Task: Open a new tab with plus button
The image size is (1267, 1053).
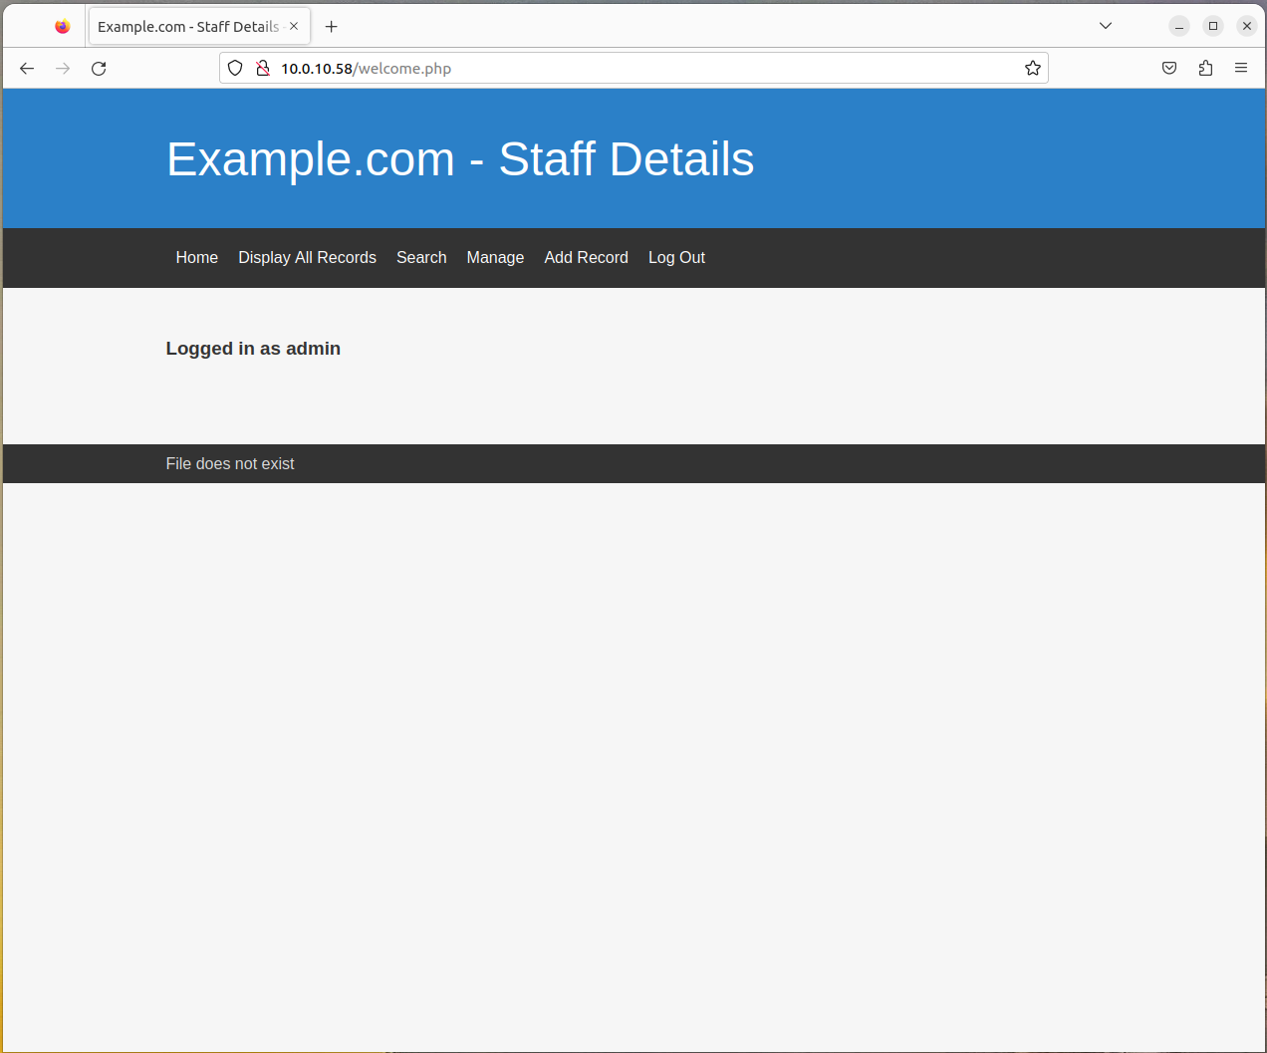Action: coord(332,27)
